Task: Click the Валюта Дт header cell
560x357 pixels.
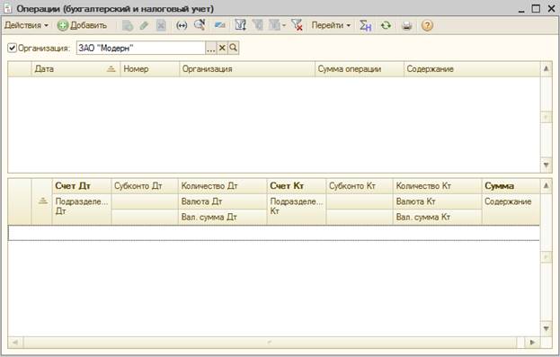Action: [223, 201]
